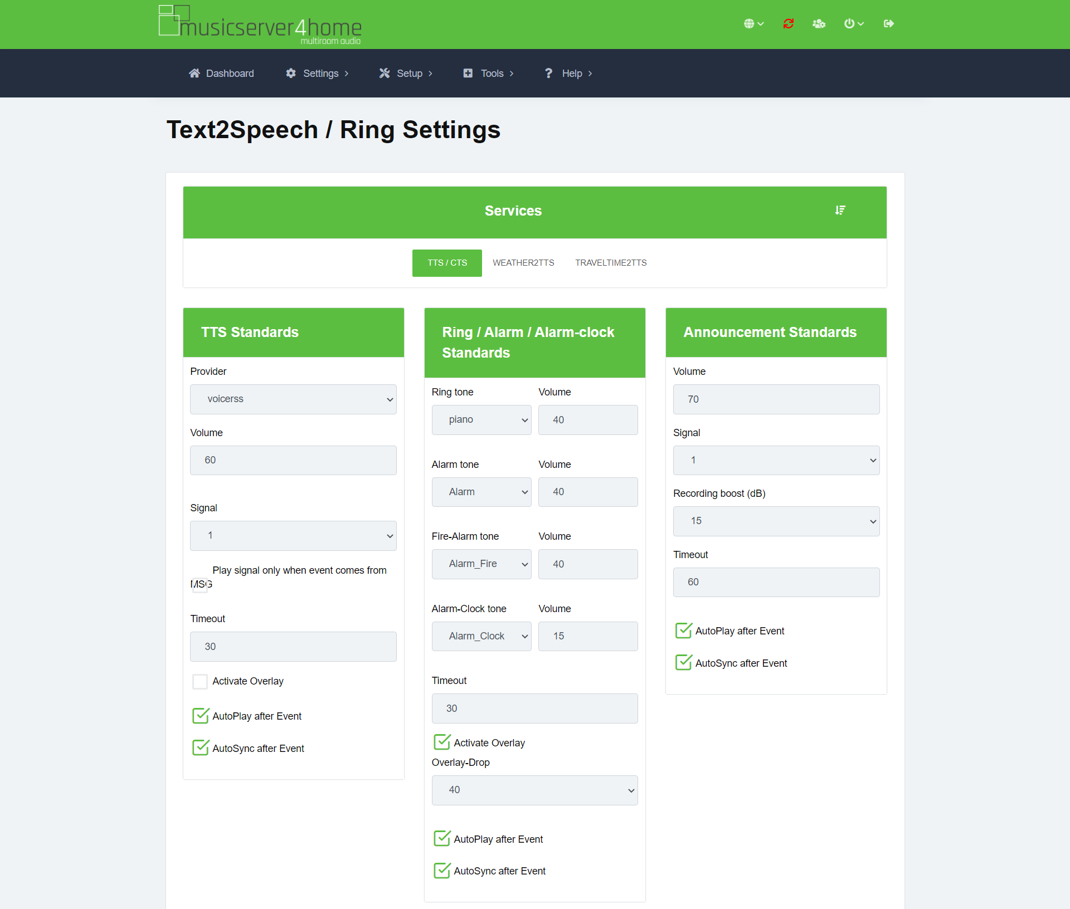Click the Dashboard home icon
This screenshot has height=909, width=1070.
[x=194, y=73]
